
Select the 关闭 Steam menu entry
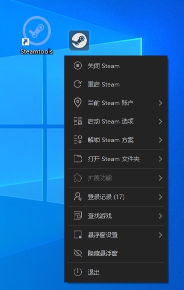tap(116, 65)
